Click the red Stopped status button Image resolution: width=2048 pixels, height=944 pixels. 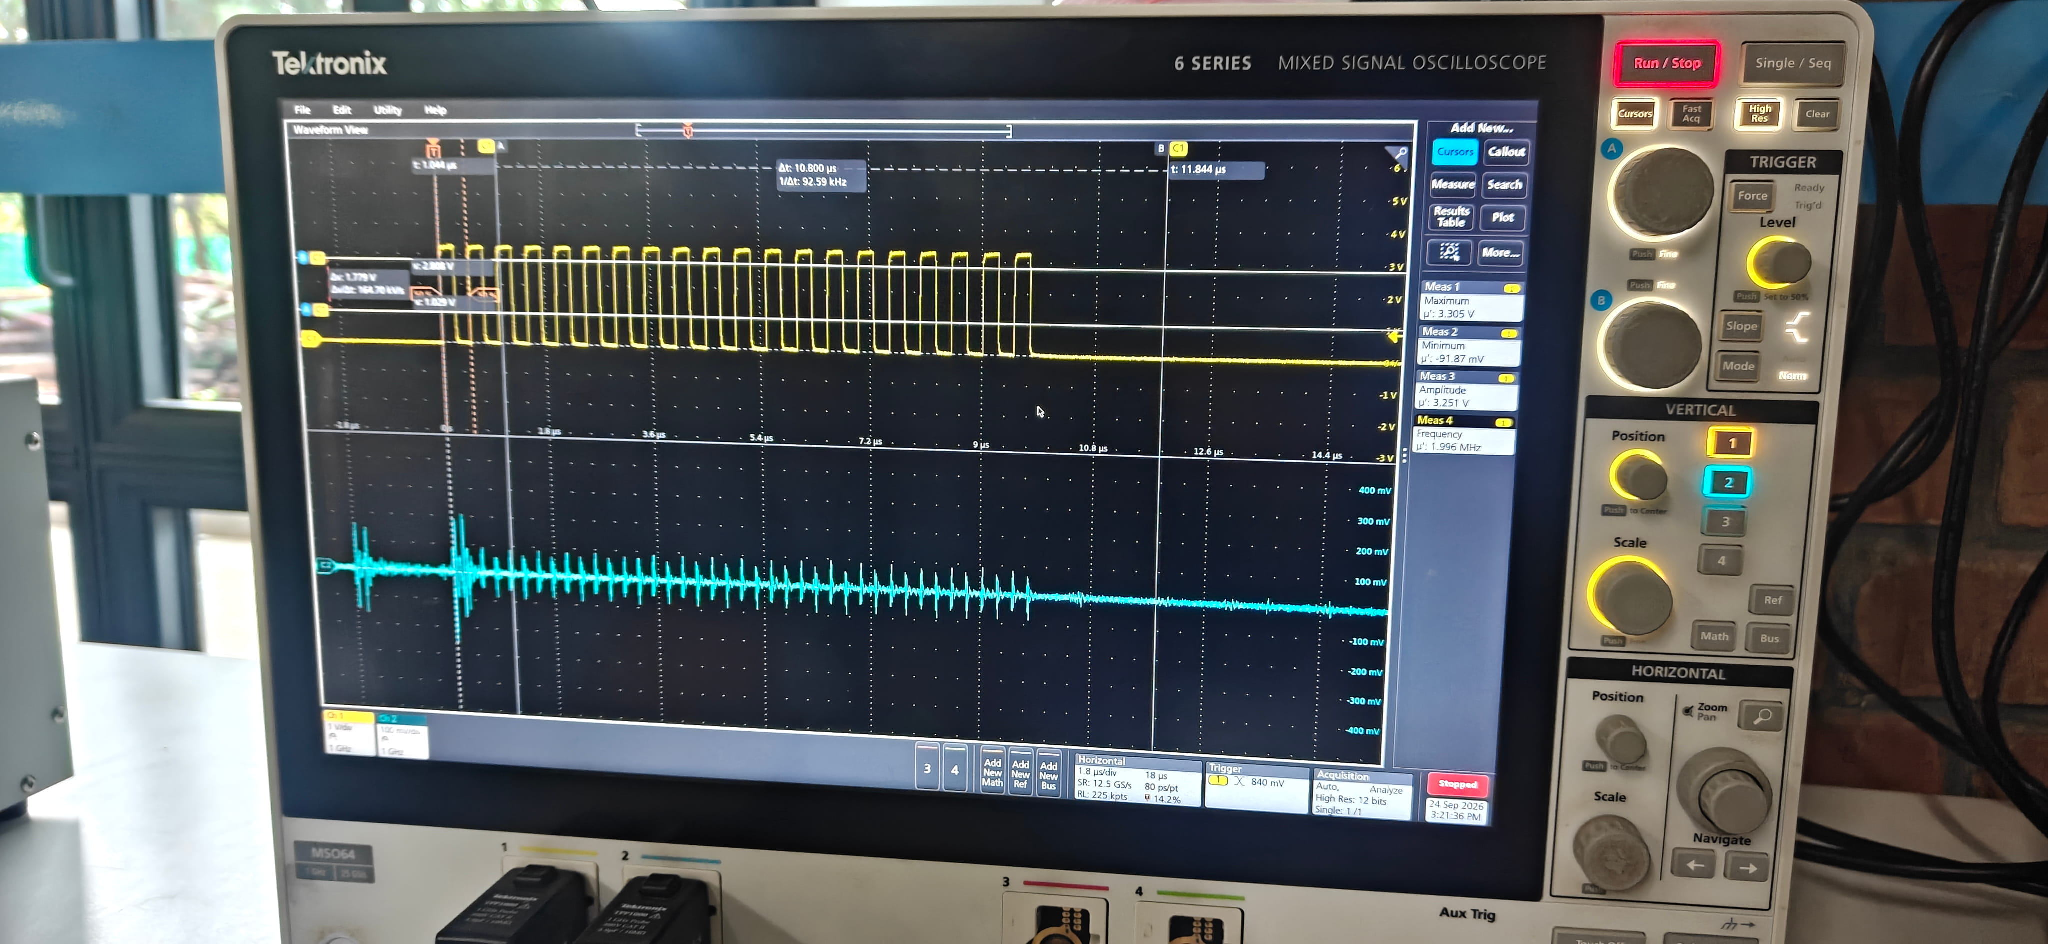click(1457, 784)
